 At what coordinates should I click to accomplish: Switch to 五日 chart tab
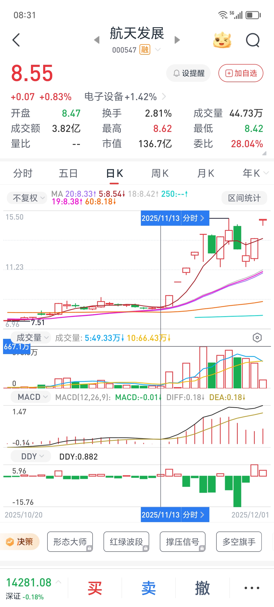(68, 173)
